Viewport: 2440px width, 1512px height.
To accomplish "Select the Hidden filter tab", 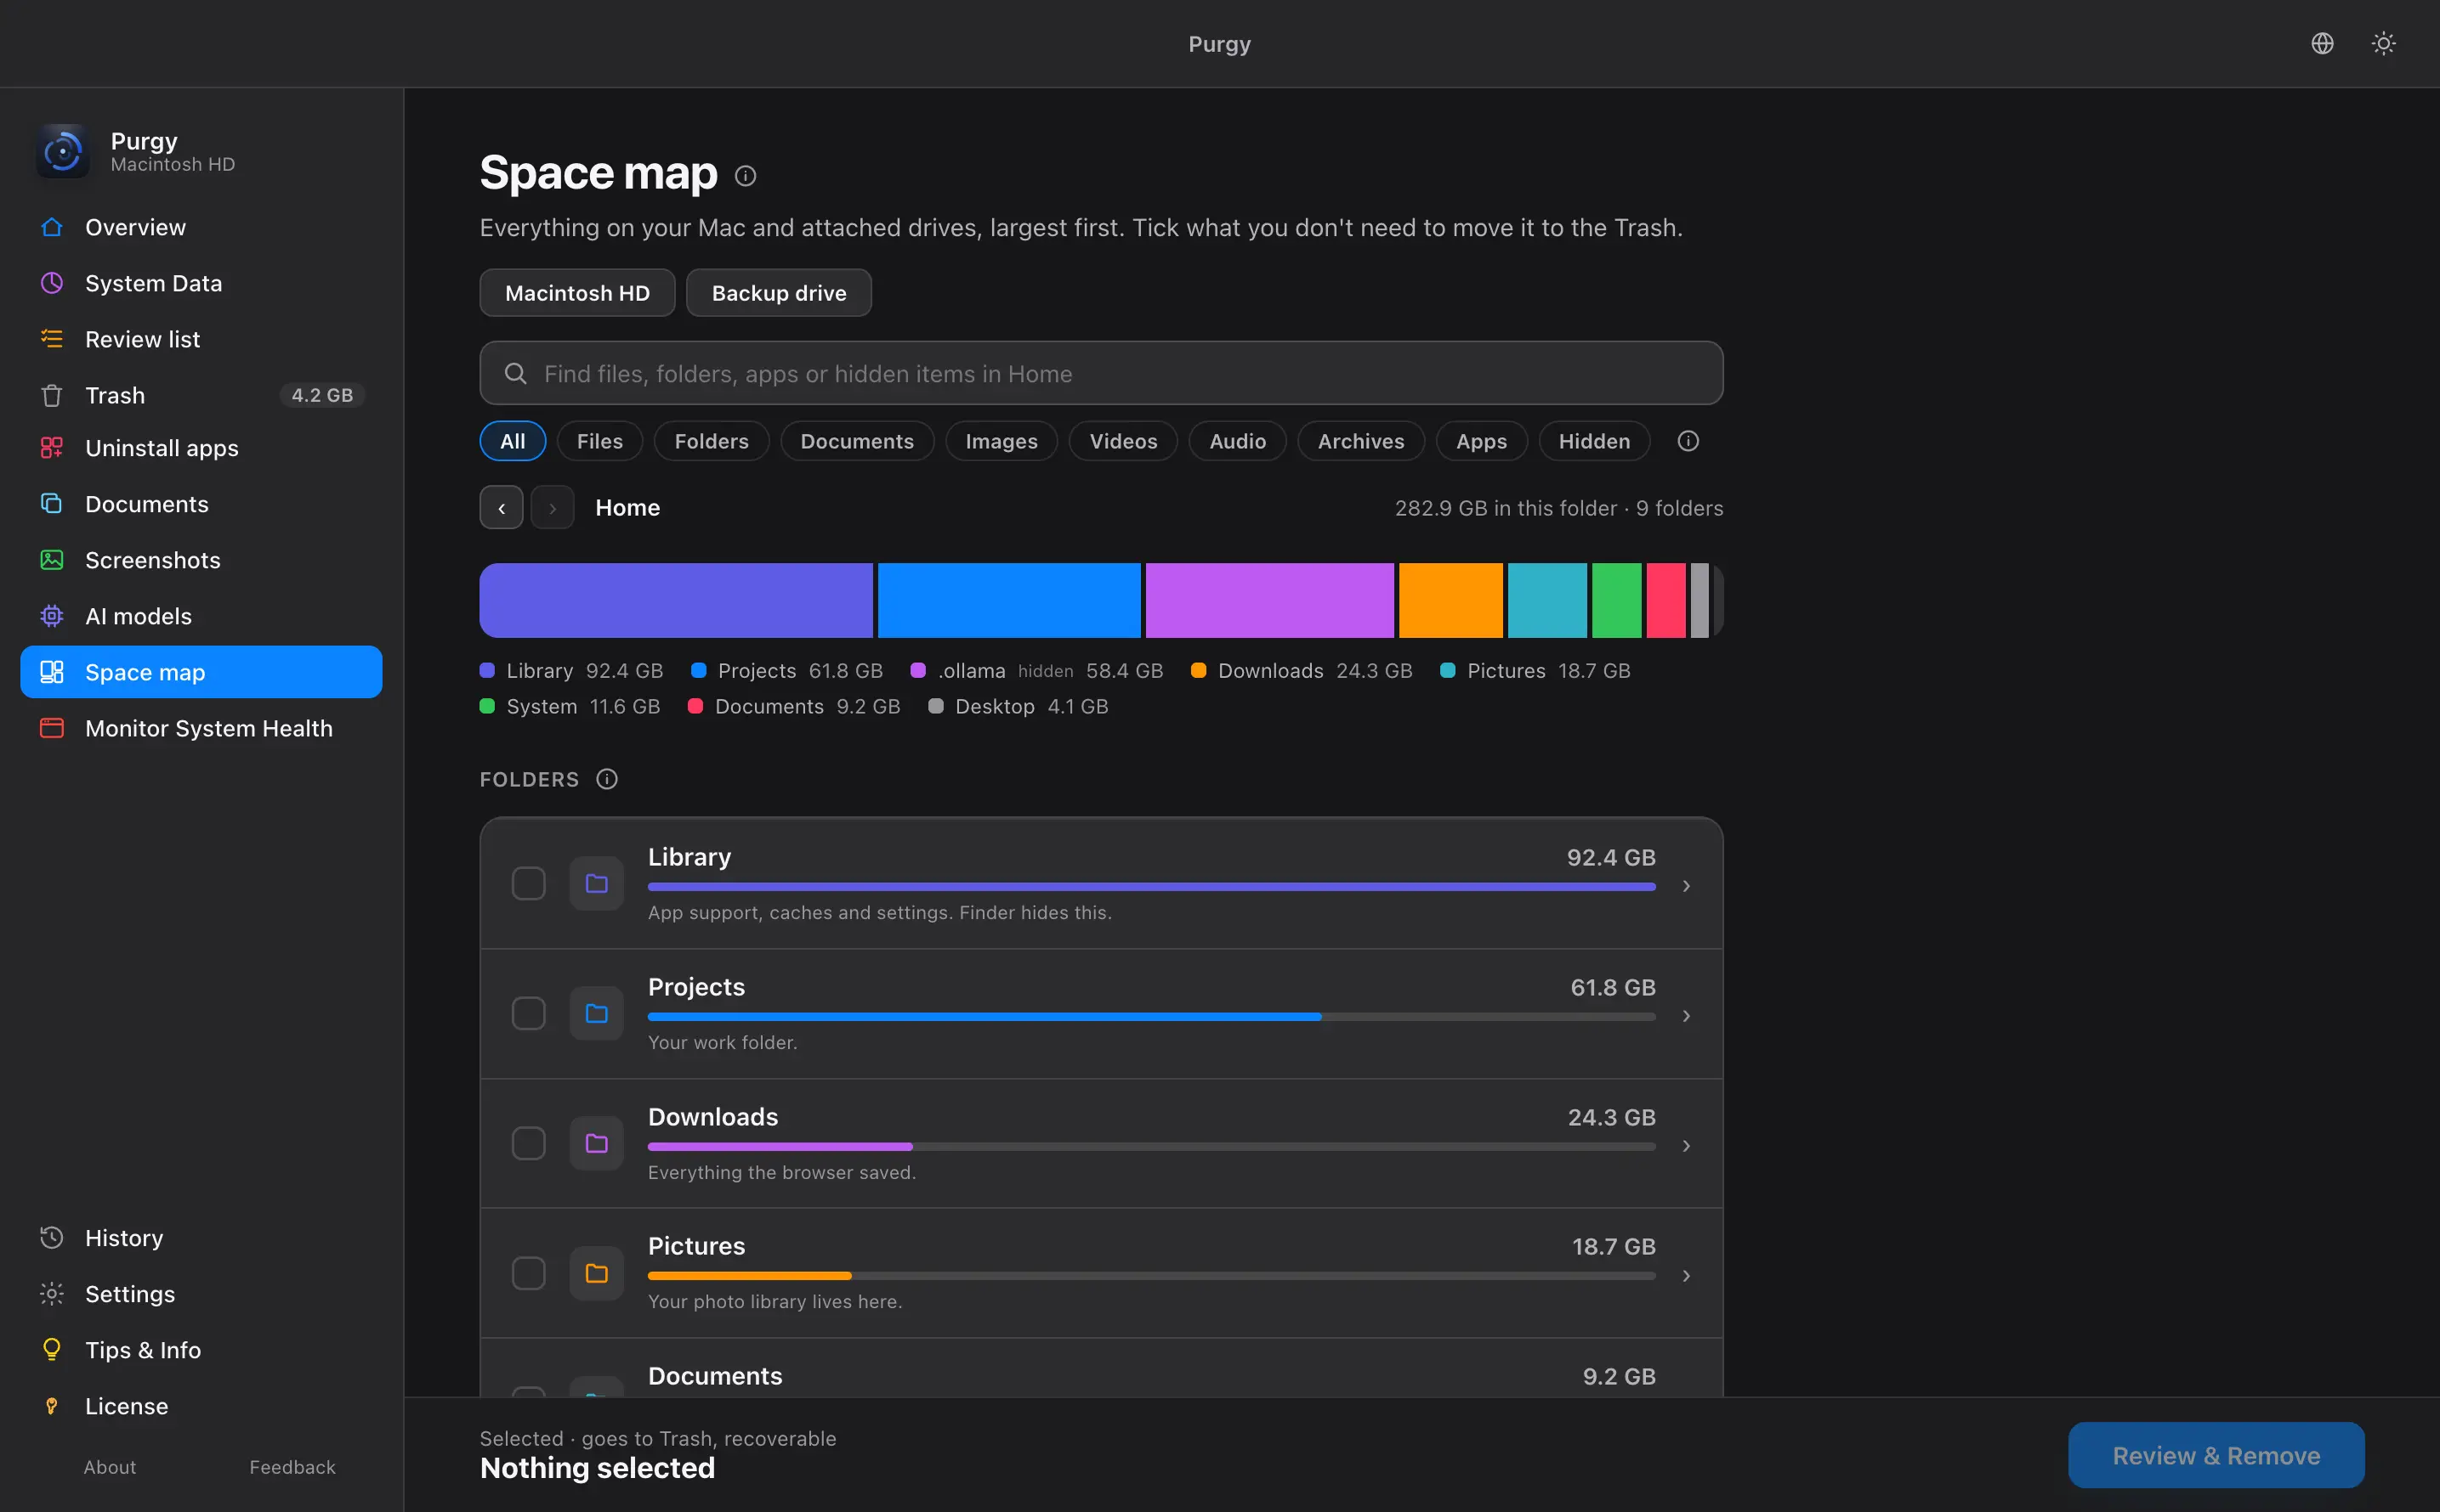I will [x=1594, y=441].
